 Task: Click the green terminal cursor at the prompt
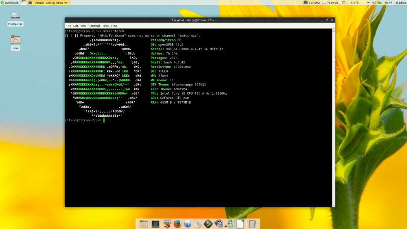[104, 120]
